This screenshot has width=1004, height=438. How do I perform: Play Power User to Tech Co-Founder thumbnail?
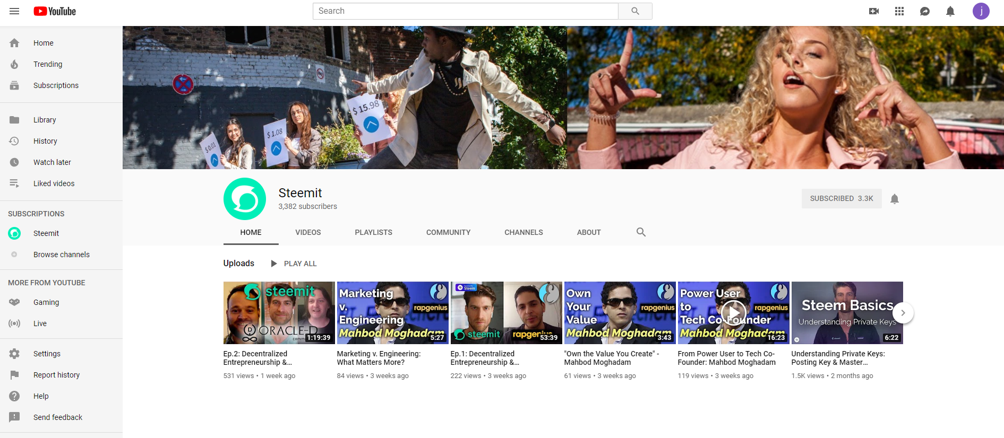(x=734, y=313)
